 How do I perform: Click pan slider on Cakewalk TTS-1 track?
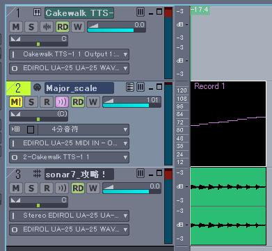38,41
